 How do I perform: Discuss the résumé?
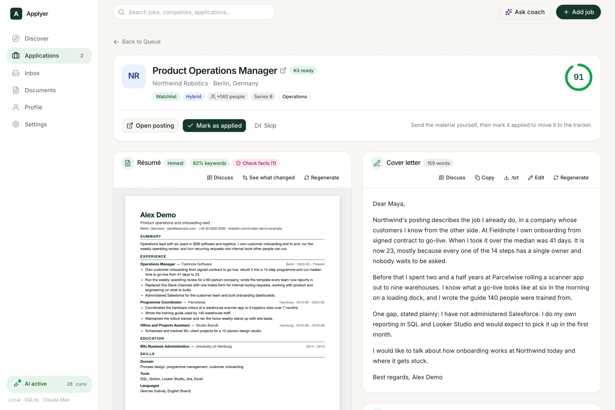coord(220,178)
